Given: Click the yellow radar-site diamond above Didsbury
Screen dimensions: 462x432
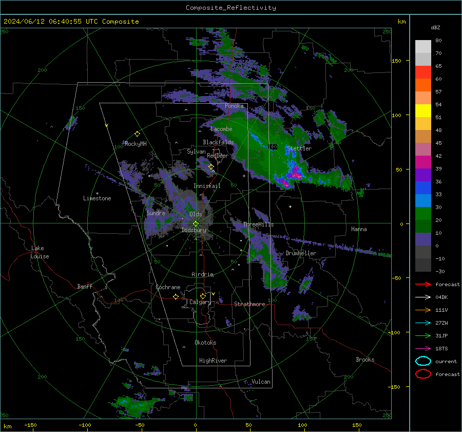Looking at the screenshot, I should (196, 224).
